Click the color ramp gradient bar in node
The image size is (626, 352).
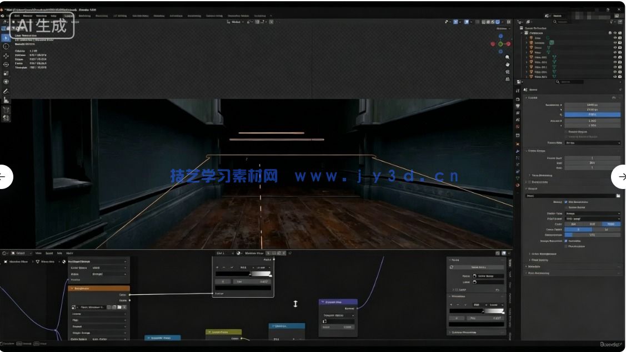[x=243, y=274]
